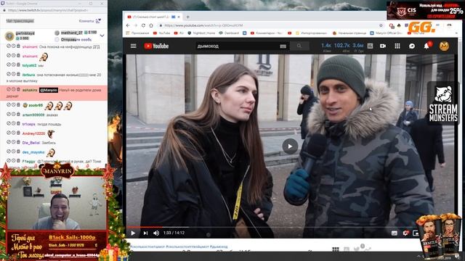This screenshot has width=465, height=261.
Task: Open the YouTube bookmark in bookmarks bar
Action: click(x=161, y=33)
